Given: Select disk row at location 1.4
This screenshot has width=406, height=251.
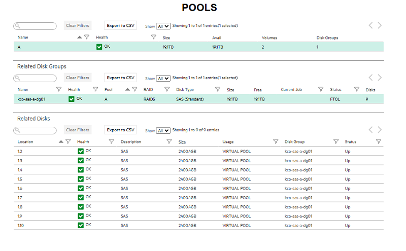Looking at the screenshot, I should [x=198, y=170].
